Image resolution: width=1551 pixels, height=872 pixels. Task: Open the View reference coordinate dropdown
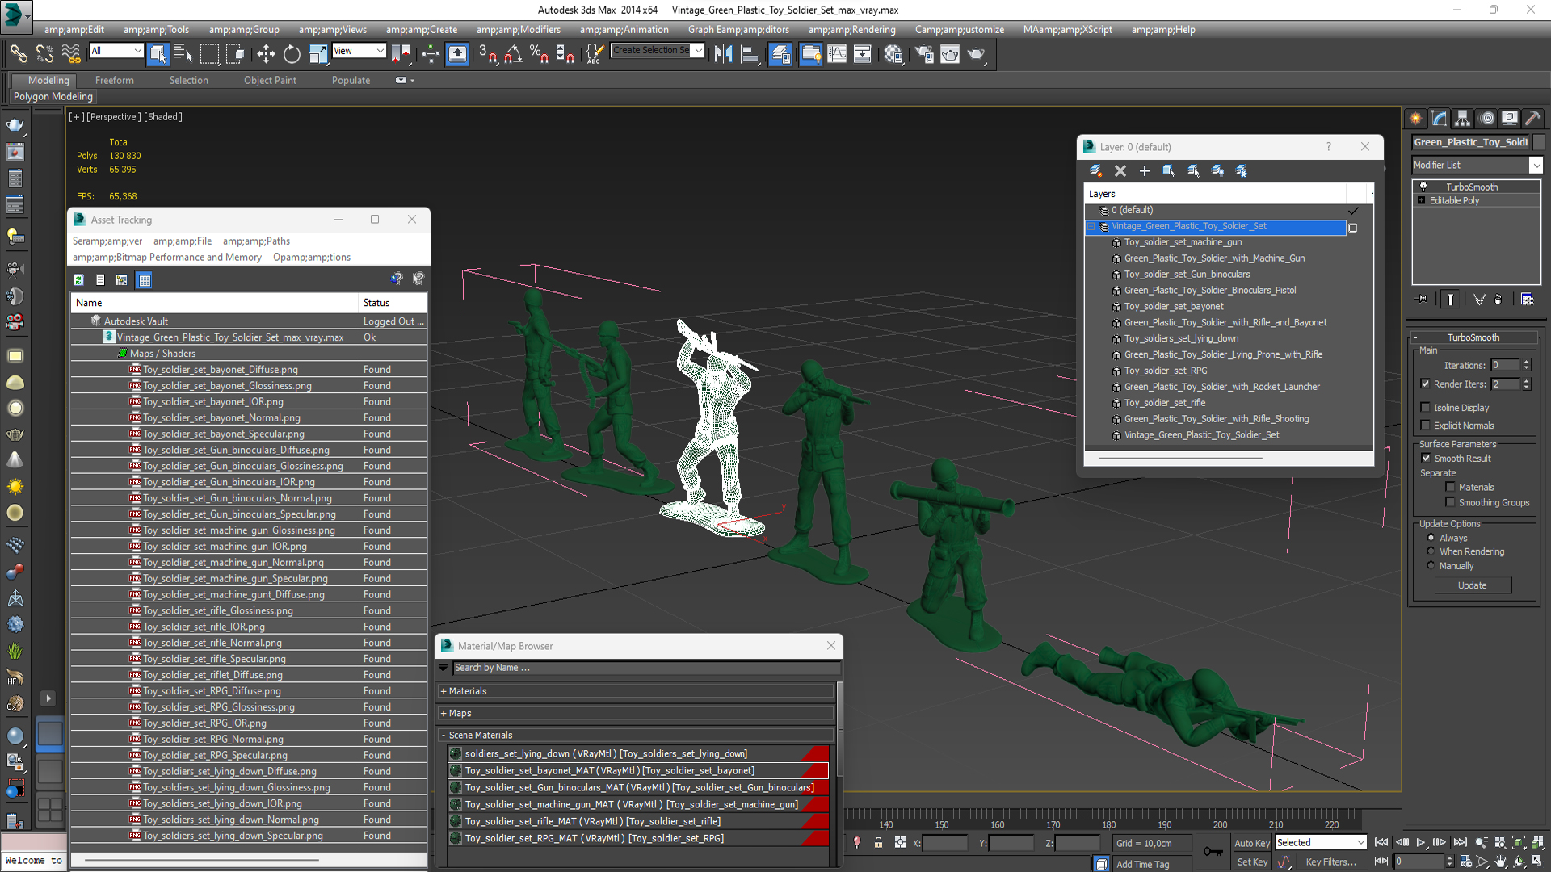tap(359, 51)
